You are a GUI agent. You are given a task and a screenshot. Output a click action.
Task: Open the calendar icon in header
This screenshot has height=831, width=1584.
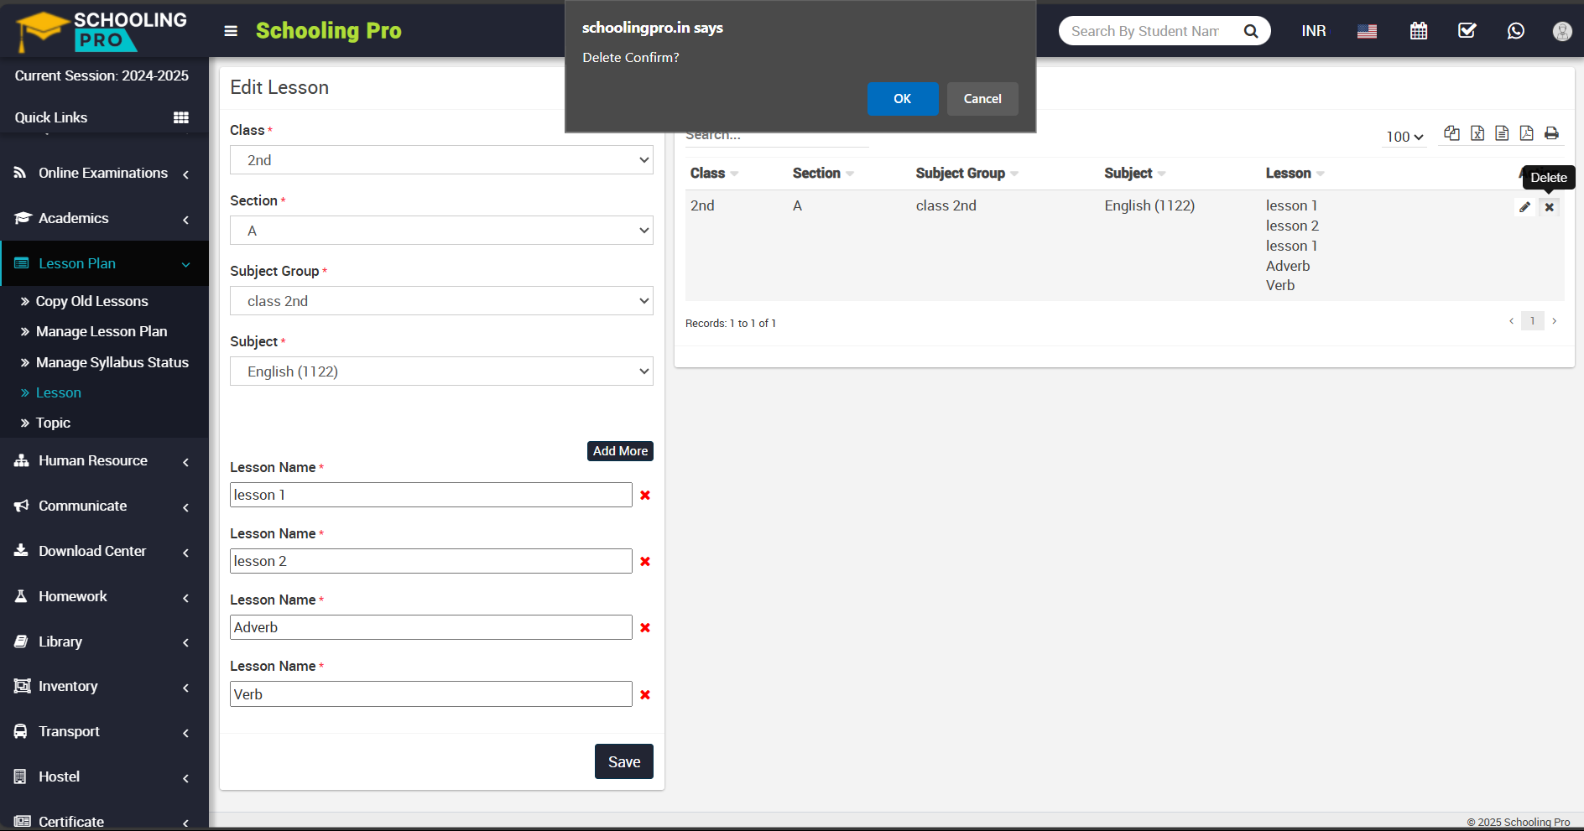[x=1419, y=31]
